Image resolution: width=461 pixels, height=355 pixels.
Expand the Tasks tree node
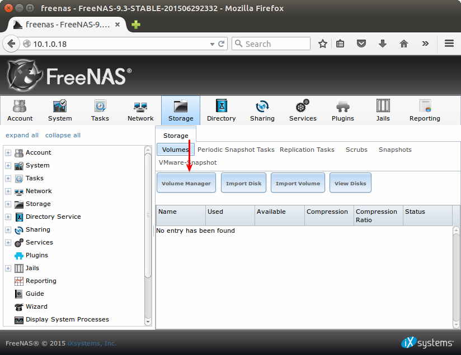[8, 179]
